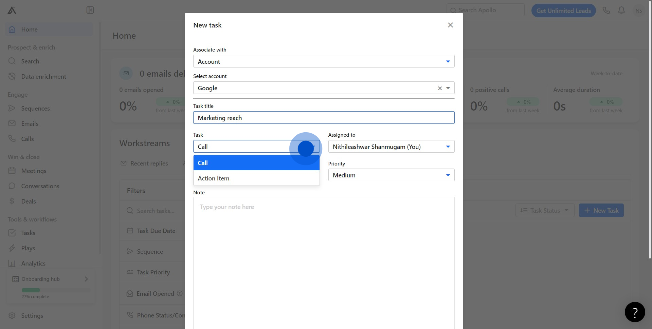Screen dimensions: 652x329
Task: Open the Assigned to dropdown
Action: pyautogui.click(x=448, y=147)
